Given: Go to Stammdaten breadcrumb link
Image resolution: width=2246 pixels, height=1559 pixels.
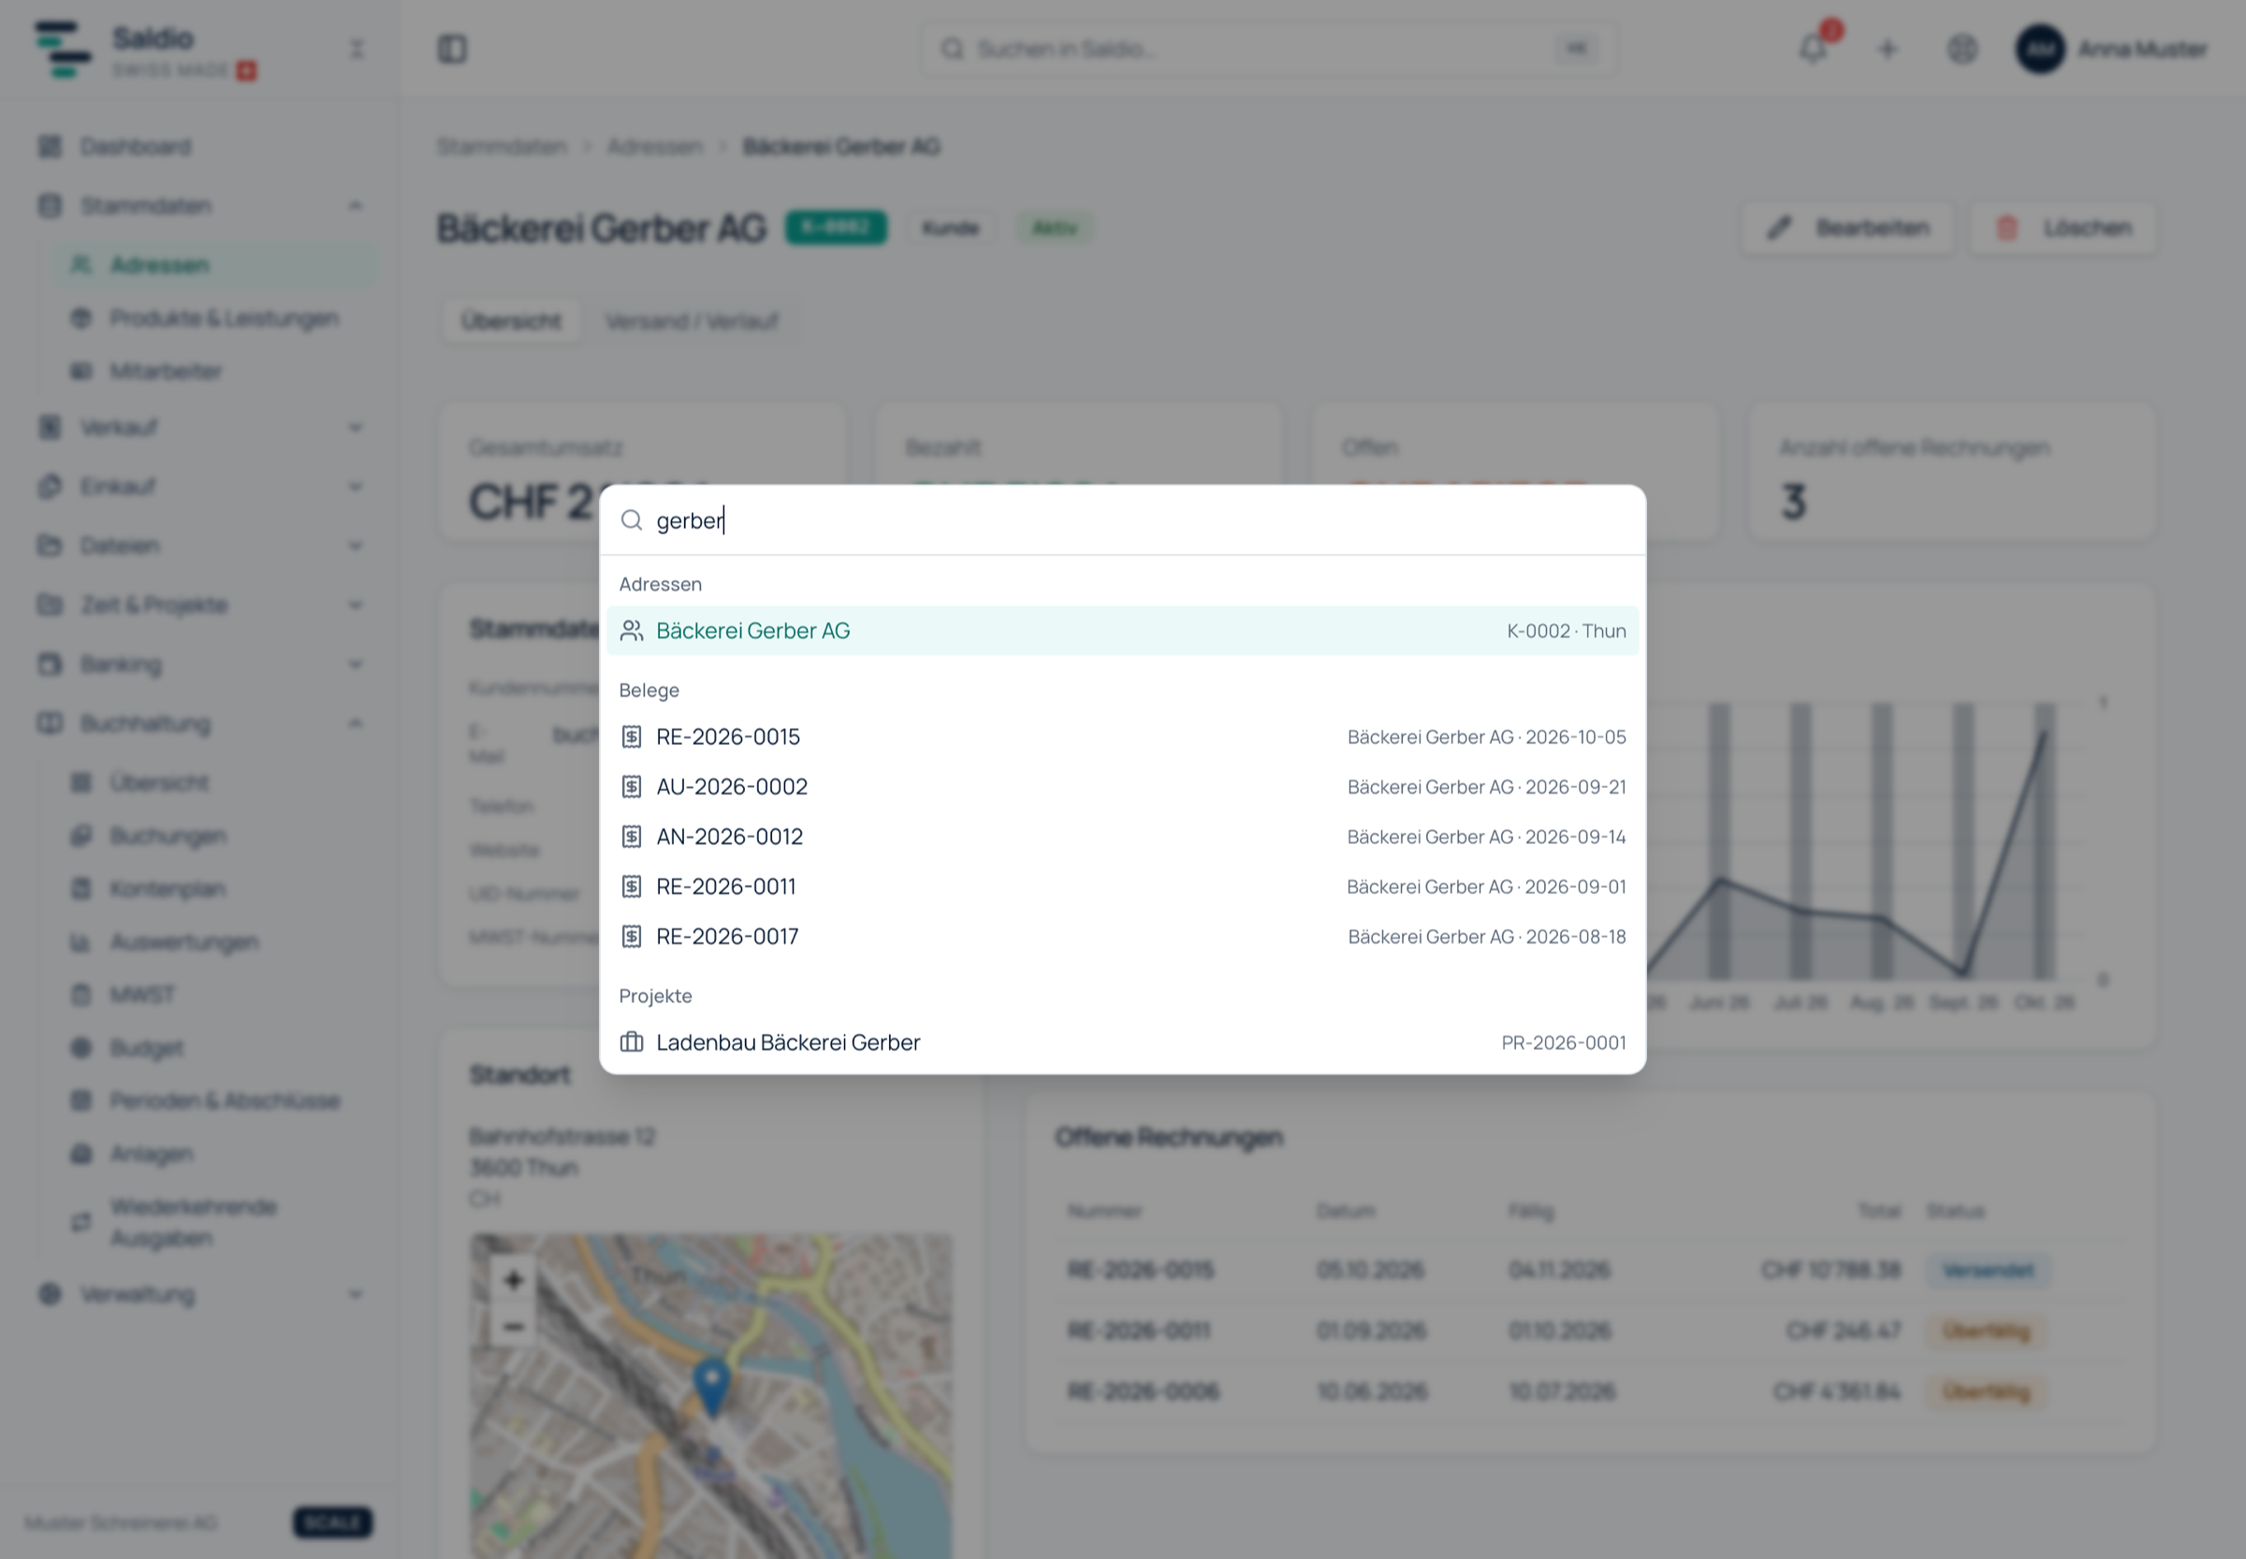Looking at the screenshot, I should [x=502, y=147].
